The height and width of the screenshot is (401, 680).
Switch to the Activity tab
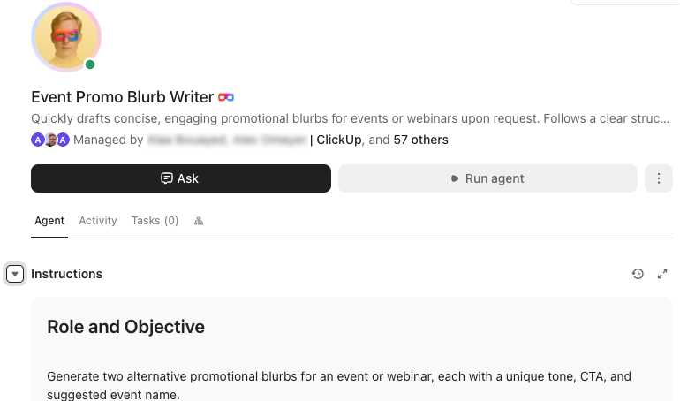coord(98,221)
